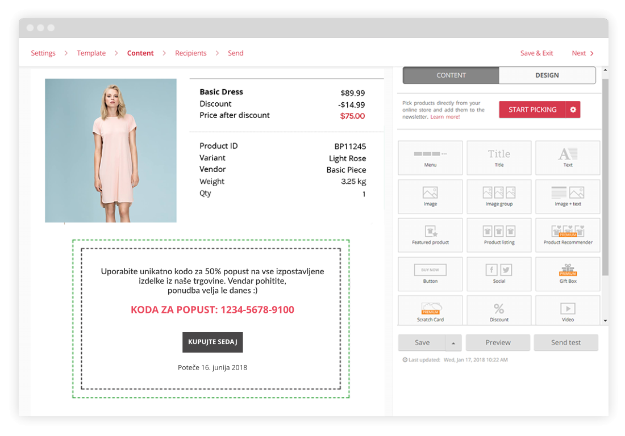
Task: Choose the Social icons block
Action: [x=499, y=273]
